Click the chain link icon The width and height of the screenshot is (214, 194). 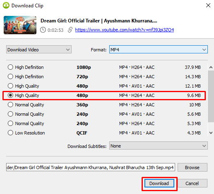[x=70, y=30]
